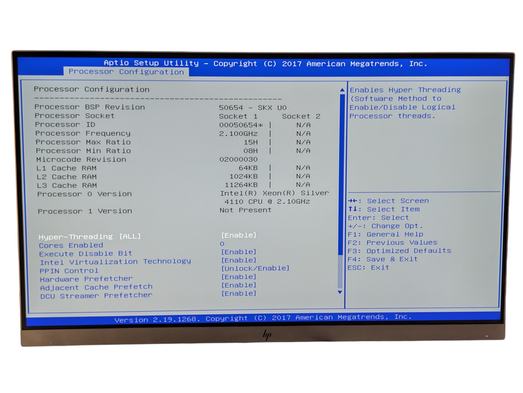The image size is (523, 393).
Task: Click the HP logo on monitor bezel
Action: click(267, 335)
